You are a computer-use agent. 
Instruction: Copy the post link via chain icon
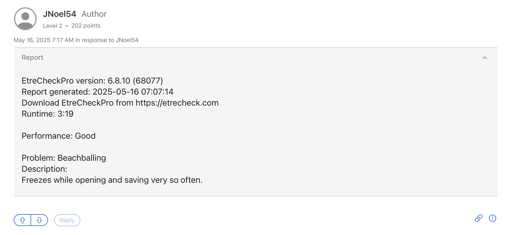pyautogui.click(x=478, y=218)
